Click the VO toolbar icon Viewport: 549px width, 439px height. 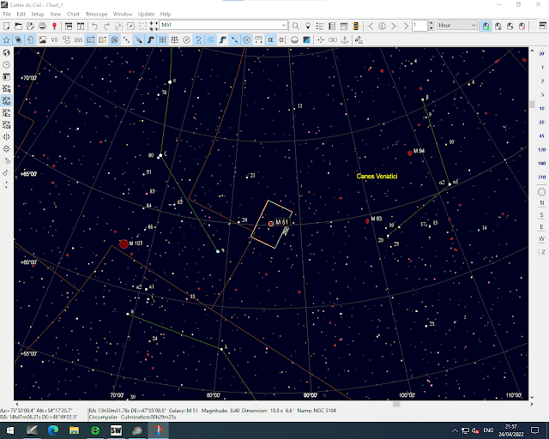click(54, 40)
